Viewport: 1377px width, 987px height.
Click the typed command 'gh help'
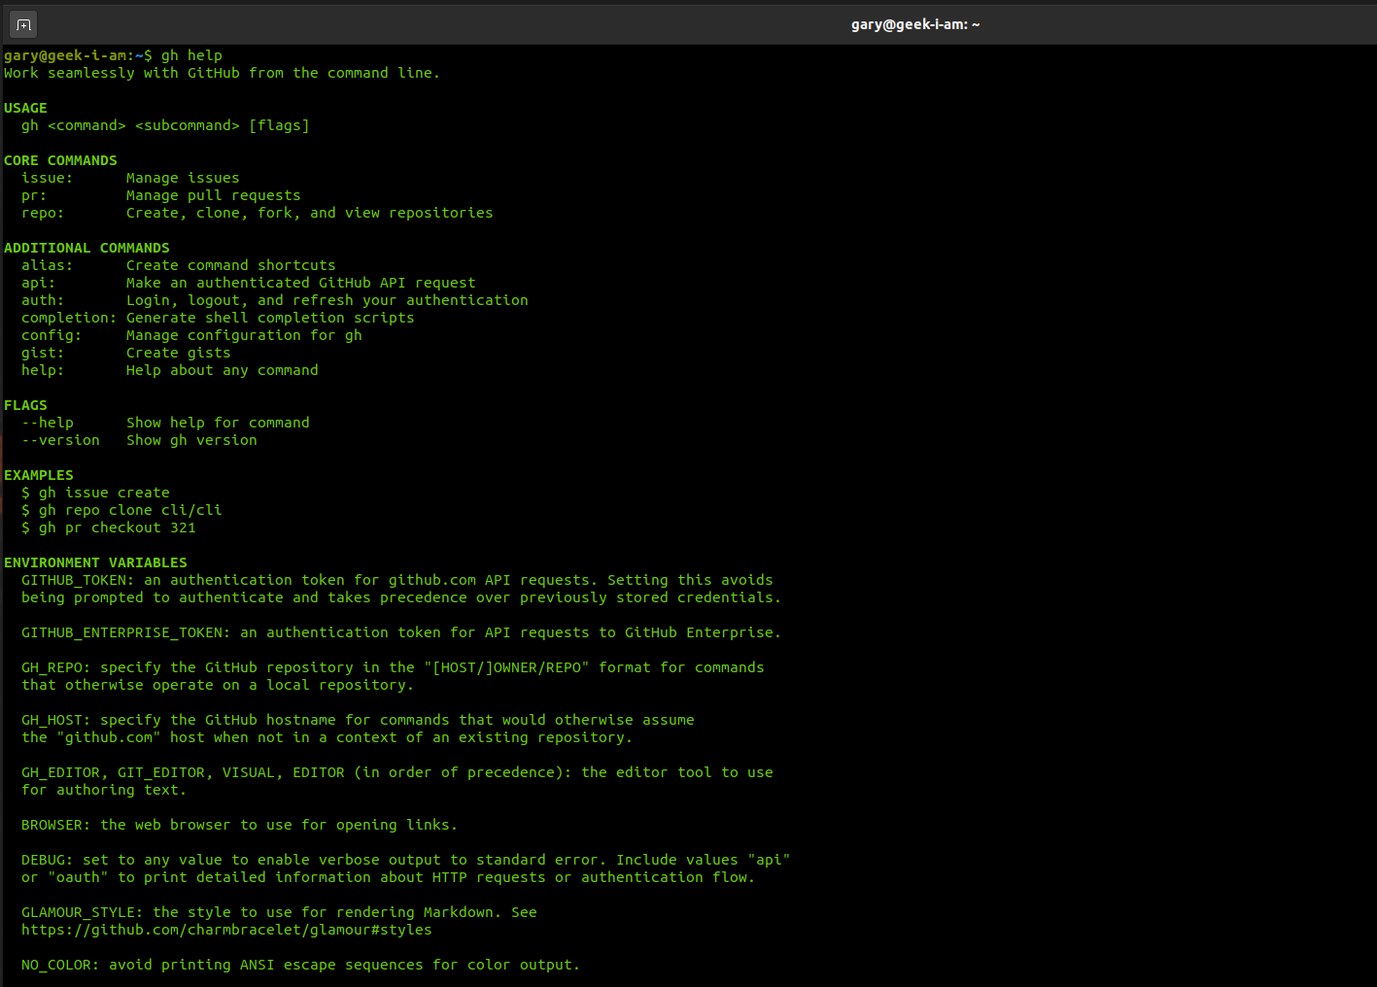pyautogui.click(x=191, y=55)
